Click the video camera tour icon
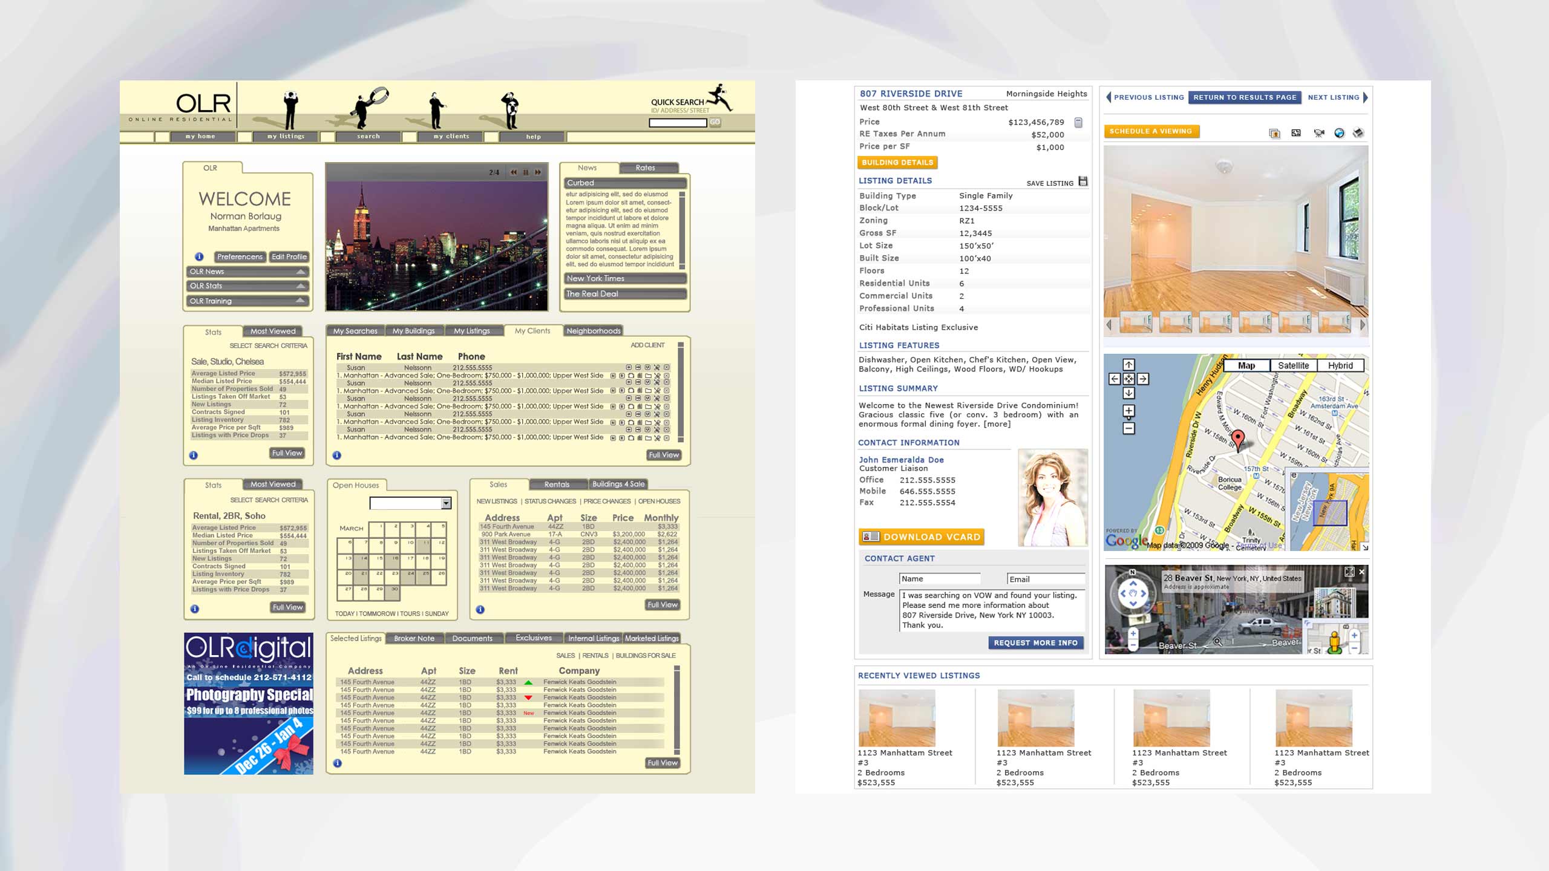Image resolution: width=1549 pixels, height=871 pixels. click(1319, 133)
